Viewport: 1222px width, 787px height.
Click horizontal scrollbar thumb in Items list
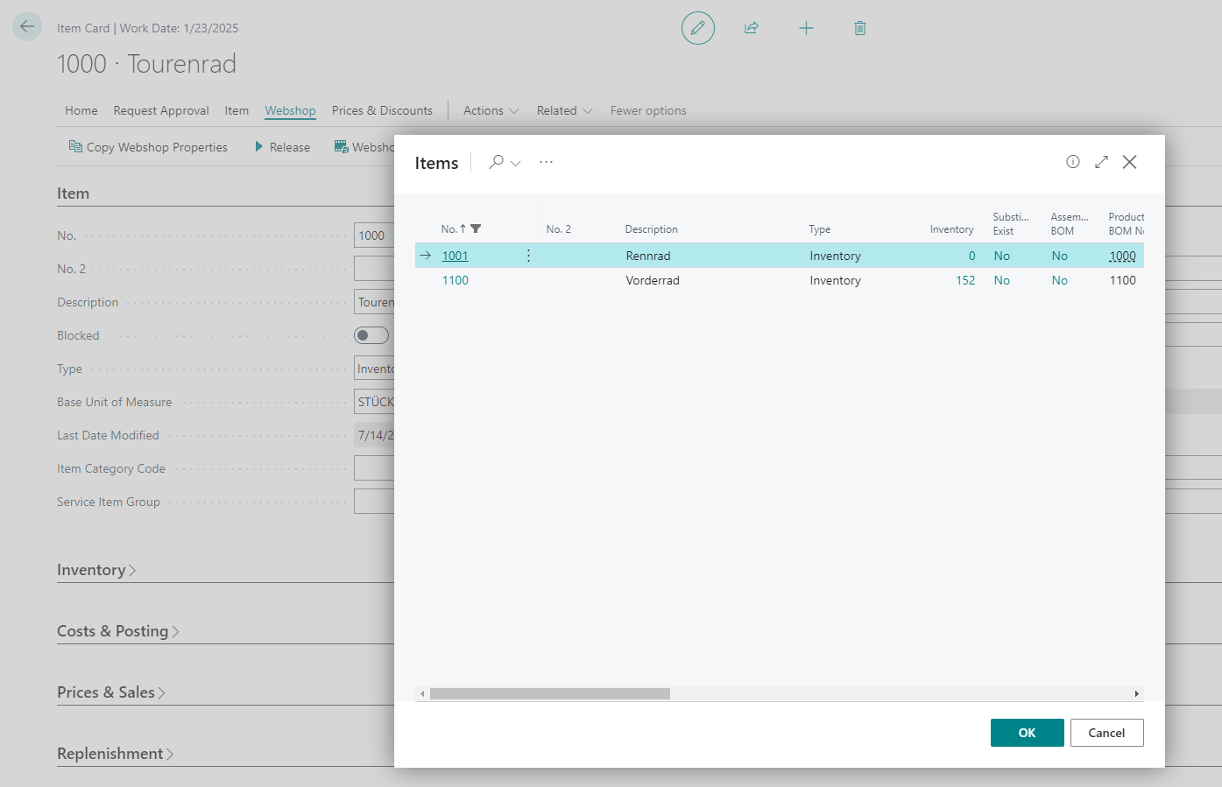point(550,693)
